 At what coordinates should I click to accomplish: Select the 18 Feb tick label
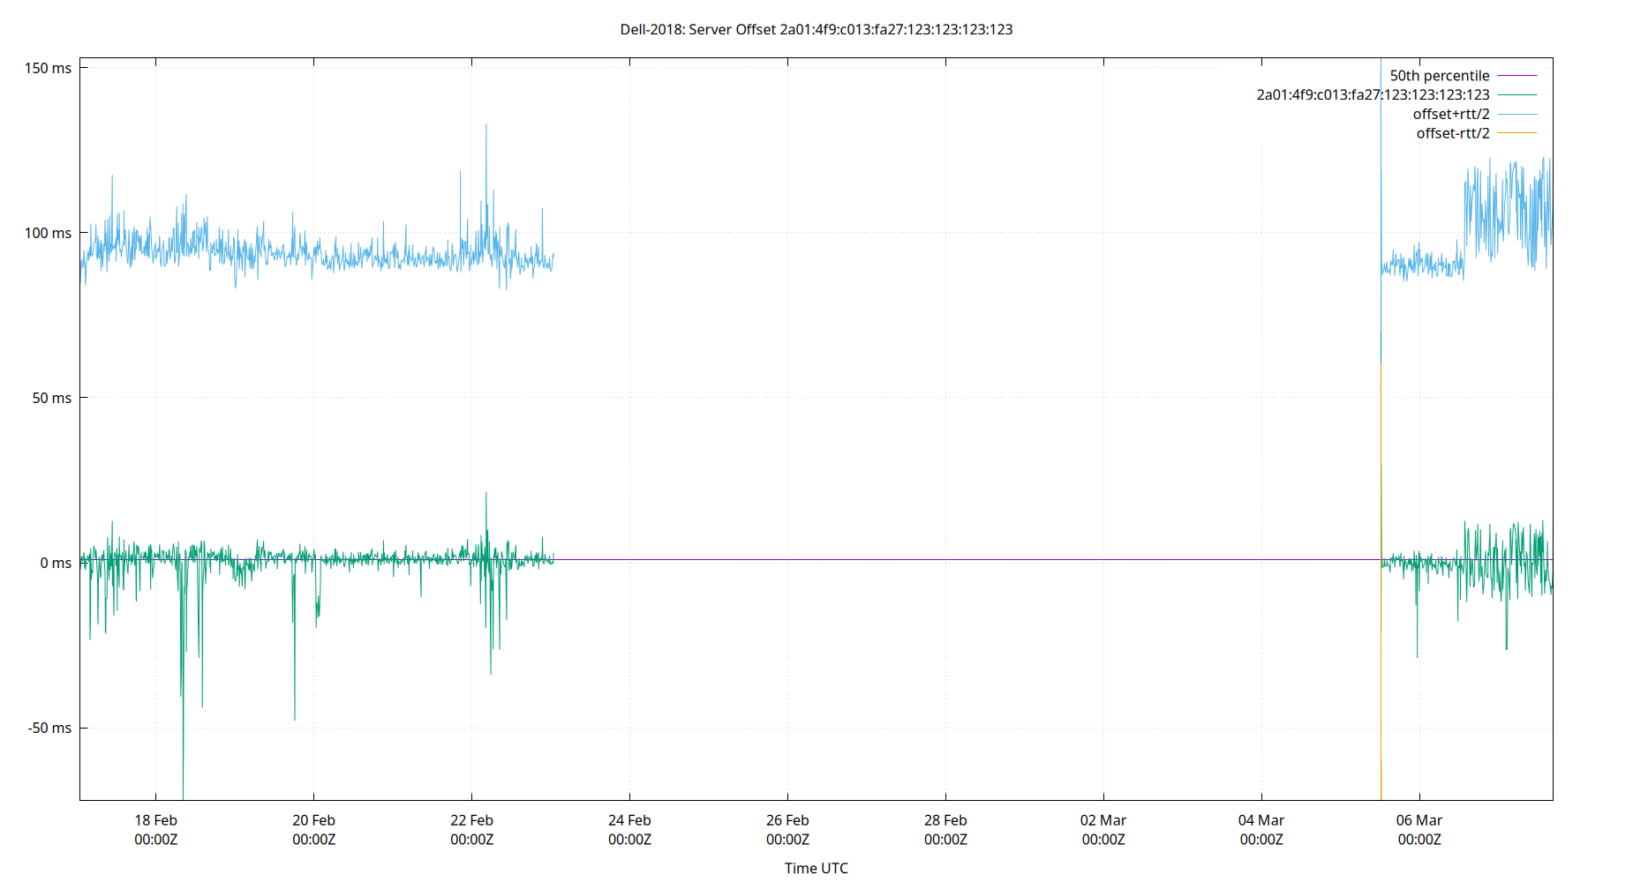point(154,820)
